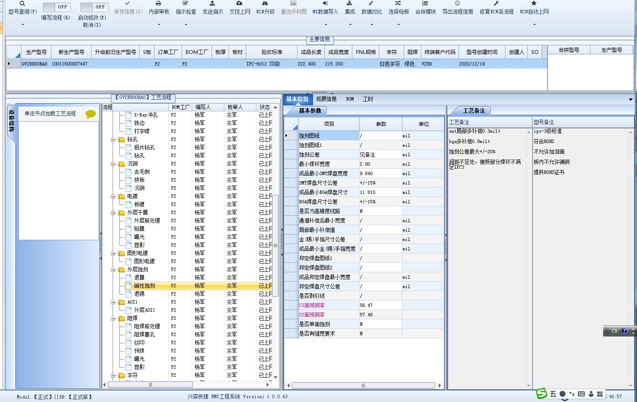
Task: Open the 数据对比 dropdown arrow
Action: [x=372, y=24]
